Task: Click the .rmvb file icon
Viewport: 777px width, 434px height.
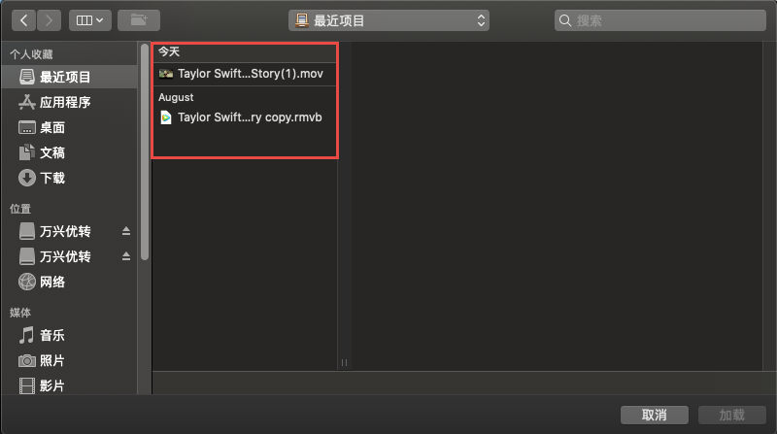Action: coord(166,117)
